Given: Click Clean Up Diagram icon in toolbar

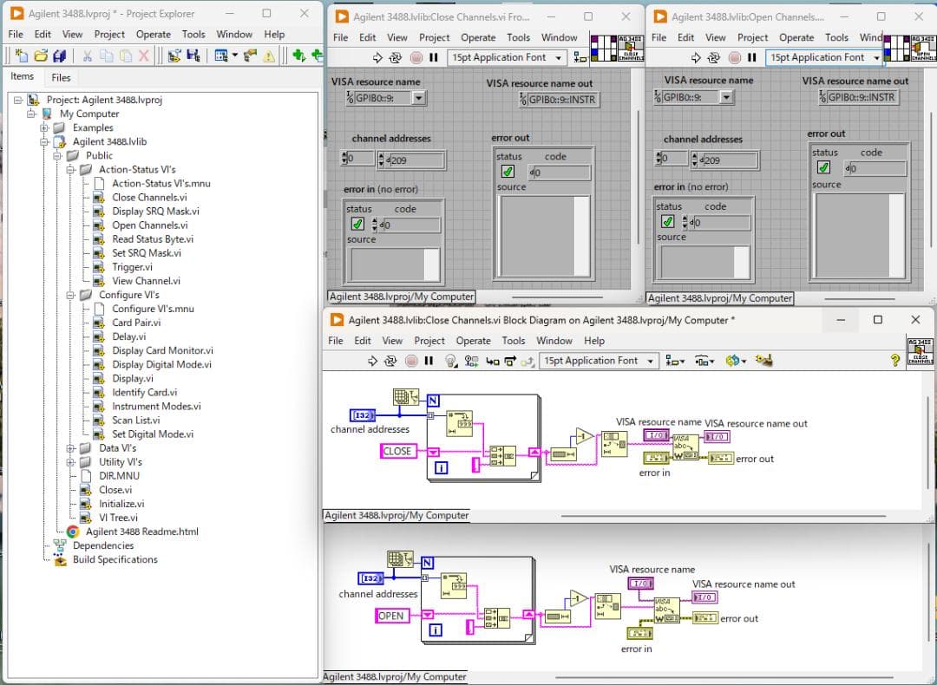Looking at the screenshot, I should (764, 361).
